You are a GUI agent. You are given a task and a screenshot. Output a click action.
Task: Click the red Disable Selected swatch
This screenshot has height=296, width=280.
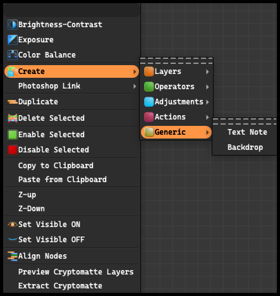13,150
